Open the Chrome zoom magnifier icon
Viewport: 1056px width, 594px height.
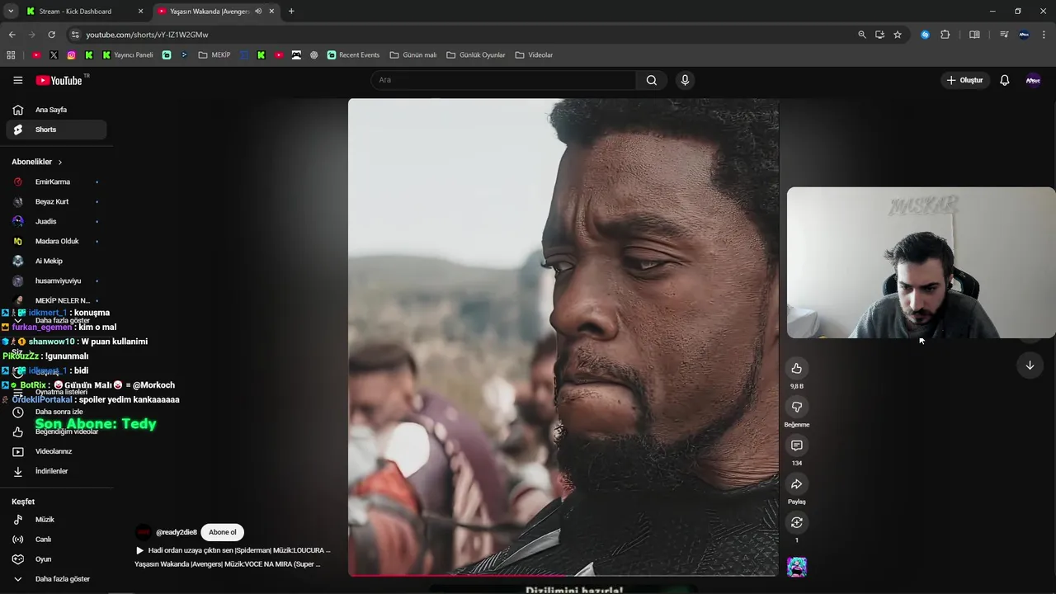point(862,35)
